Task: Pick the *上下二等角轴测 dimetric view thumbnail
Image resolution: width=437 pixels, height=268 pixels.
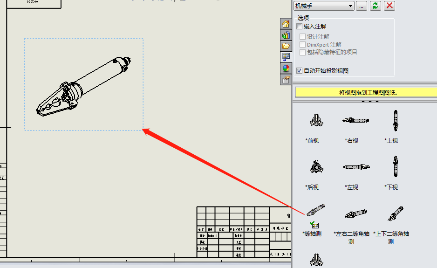Action: (x=395, y=213)
